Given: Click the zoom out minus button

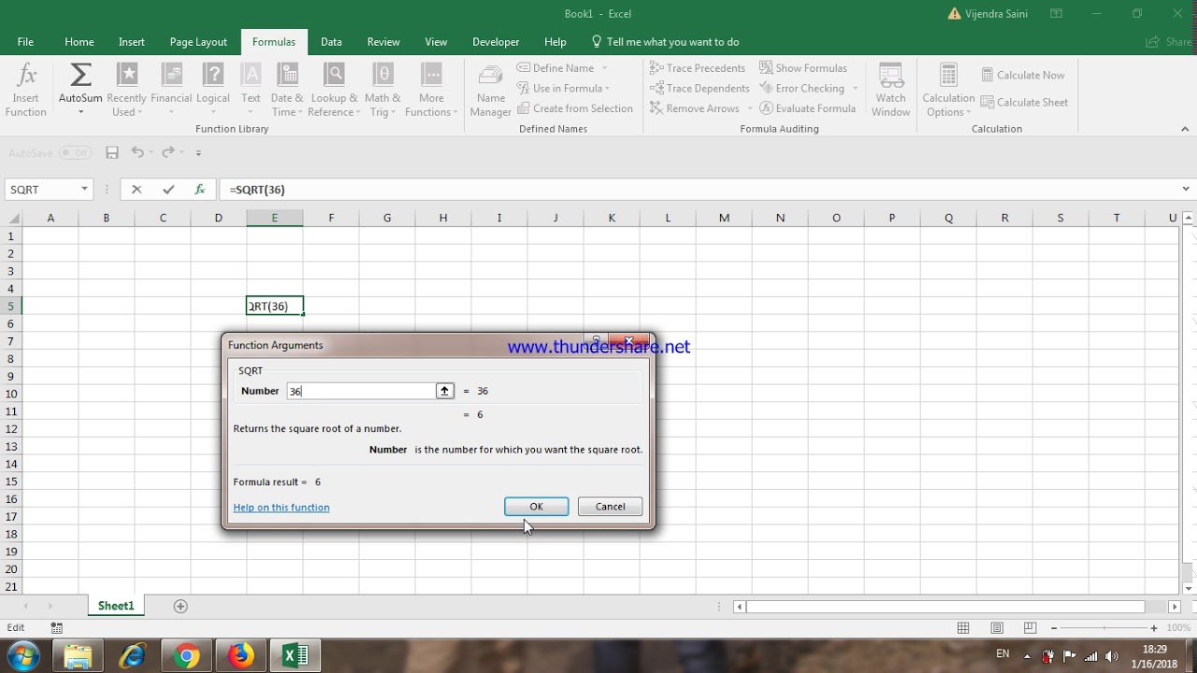Looking at the screenshot, I should point(1054,628).
